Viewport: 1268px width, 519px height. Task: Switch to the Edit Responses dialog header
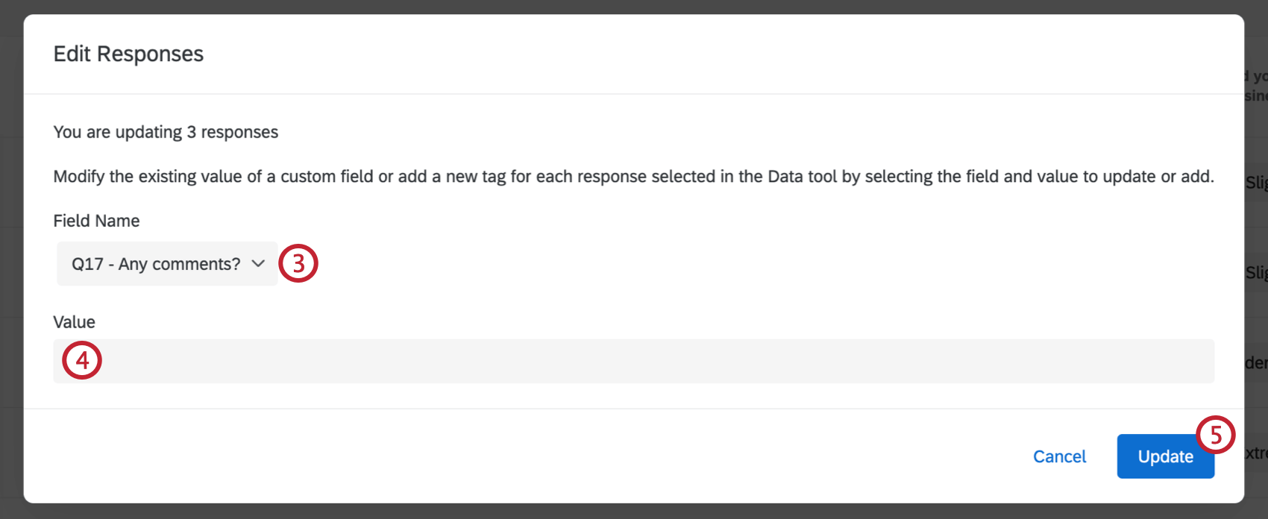point(128,54)
